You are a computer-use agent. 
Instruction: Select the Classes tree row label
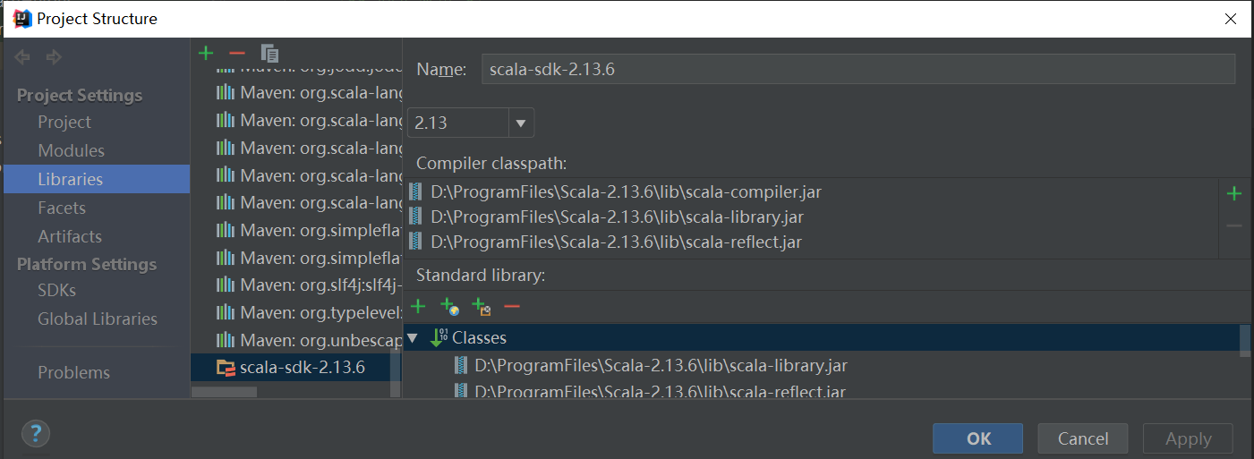(x=479, y=337)
